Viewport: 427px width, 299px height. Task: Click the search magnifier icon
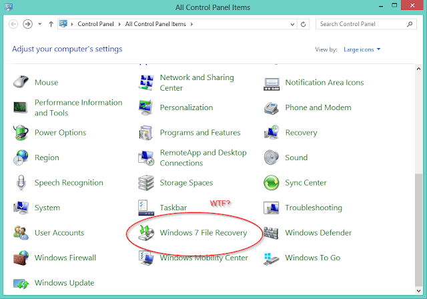coord(409,24)
